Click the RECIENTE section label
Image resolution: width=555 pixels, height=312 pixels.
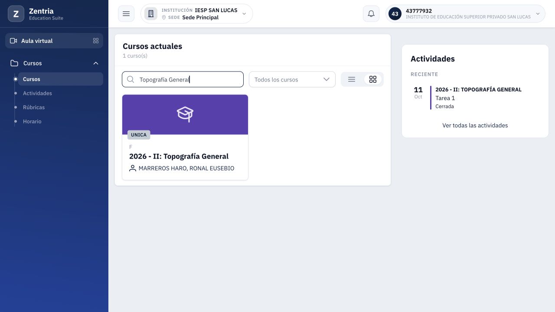[x=424, y=74]
